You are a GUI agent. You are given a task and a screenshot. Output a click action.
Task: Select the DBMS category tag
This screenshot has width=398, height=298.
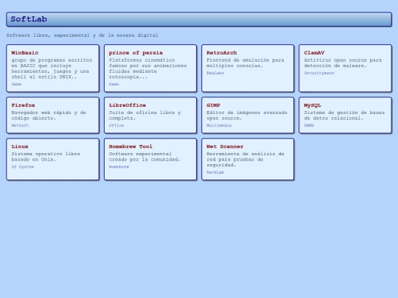(309, 125)
